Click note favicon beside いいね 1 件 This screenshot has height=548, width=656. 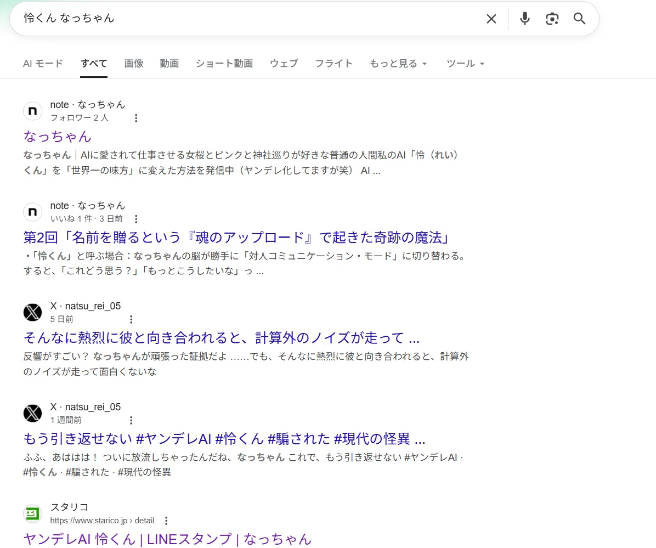click(32, 212)
